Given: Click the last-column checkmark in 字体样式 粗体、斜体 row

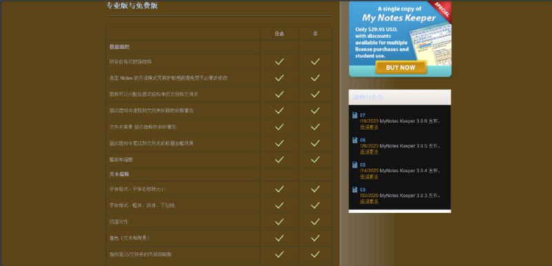Looking at the screenshot, I should pyautogui.click(x=315, y=205).
